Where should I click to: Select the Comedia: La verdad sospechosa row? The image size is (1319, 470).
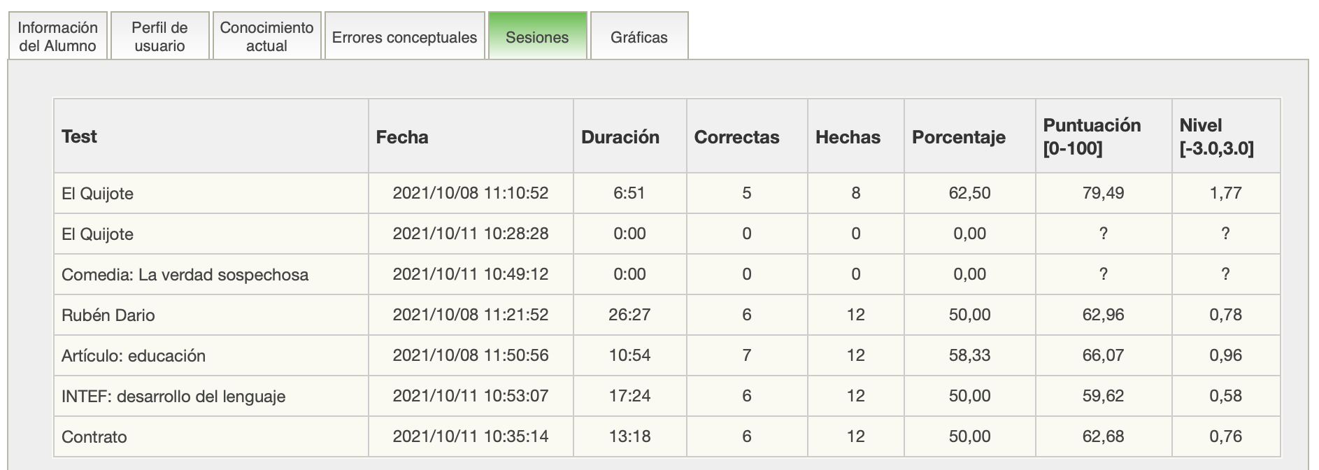[x=185, y=275]
